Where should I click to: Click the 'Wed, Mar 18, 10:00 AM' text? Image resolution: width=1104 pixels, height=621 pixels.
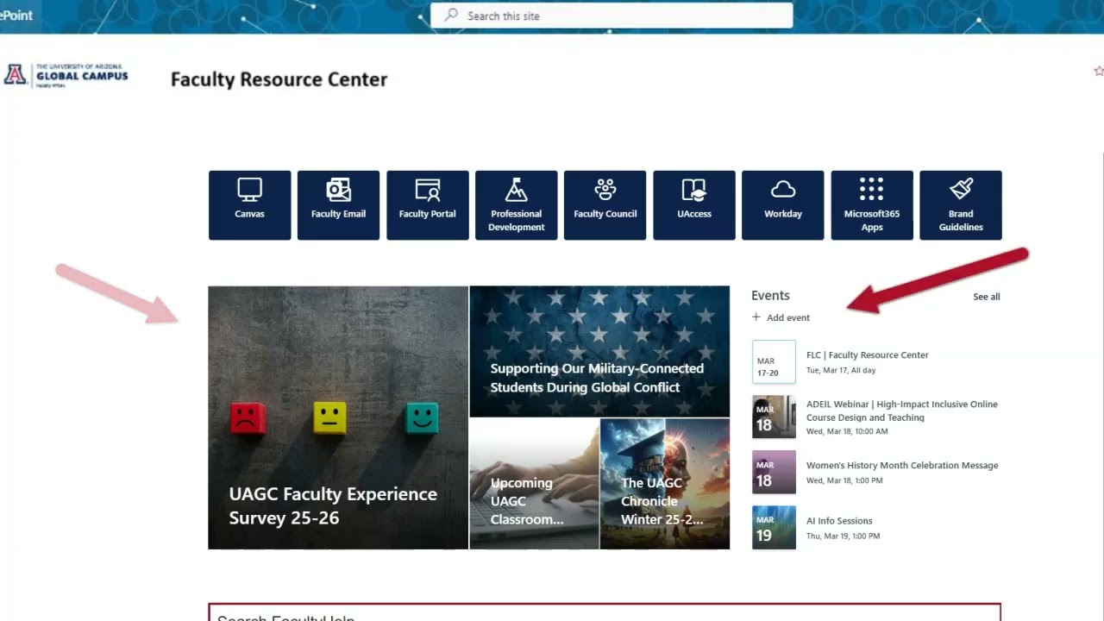pos(847,431)
